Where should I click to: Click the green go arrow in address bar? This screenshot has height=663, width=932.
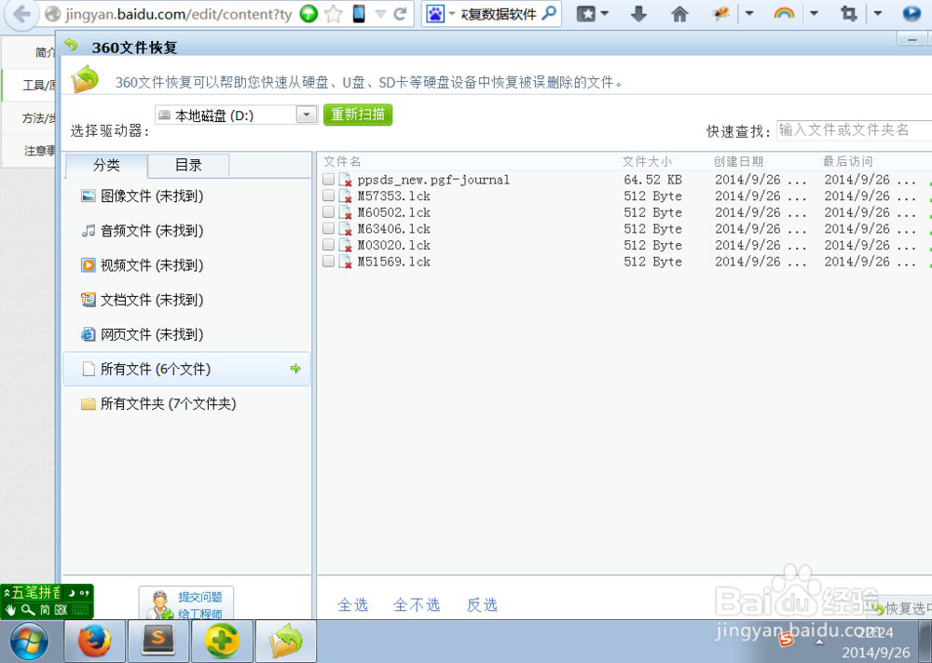click(308, 13)
